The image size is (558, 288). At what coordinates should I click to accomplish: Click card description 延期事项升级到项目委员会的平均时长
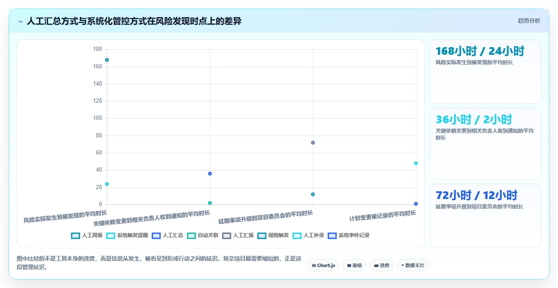[x=479, y=207]
